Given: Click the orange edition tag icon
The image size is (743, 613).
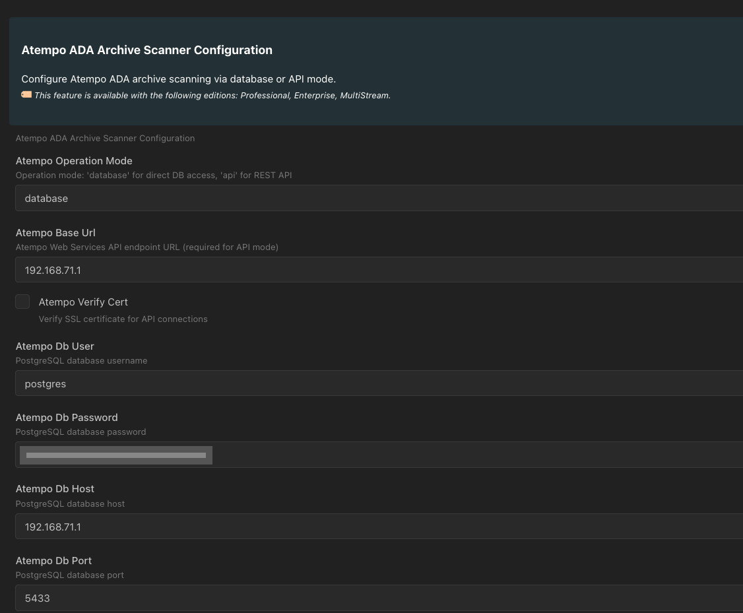Looking at the screenshot, I should pos(26,95).
